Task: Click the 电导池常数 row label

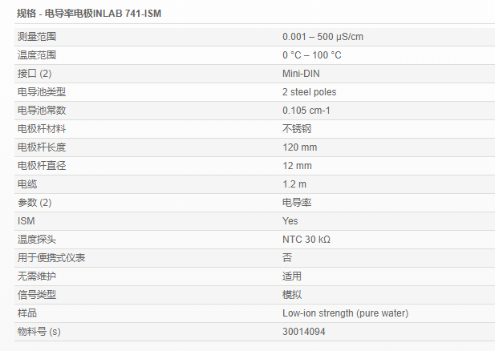Action: (42, 111)
